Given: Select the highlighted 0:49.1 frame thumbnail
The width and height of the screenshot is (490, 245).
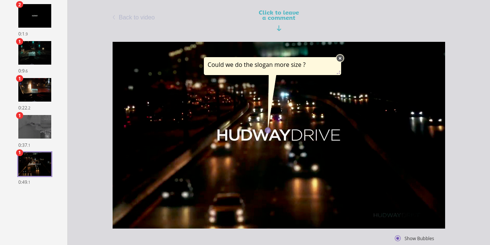Looking at the screenshot, I should [35, 164].
